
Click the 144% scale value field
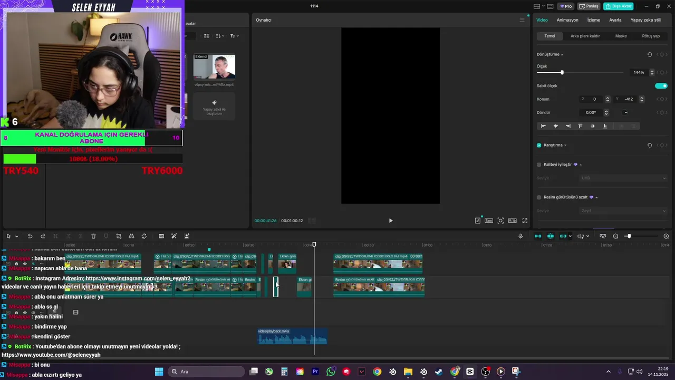(x=639, y=72)
